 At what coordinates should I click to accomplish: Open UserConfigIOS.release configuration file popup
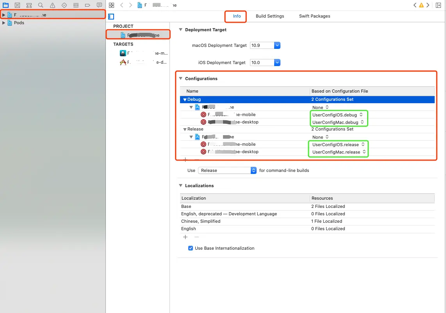[x=338, y=145]
